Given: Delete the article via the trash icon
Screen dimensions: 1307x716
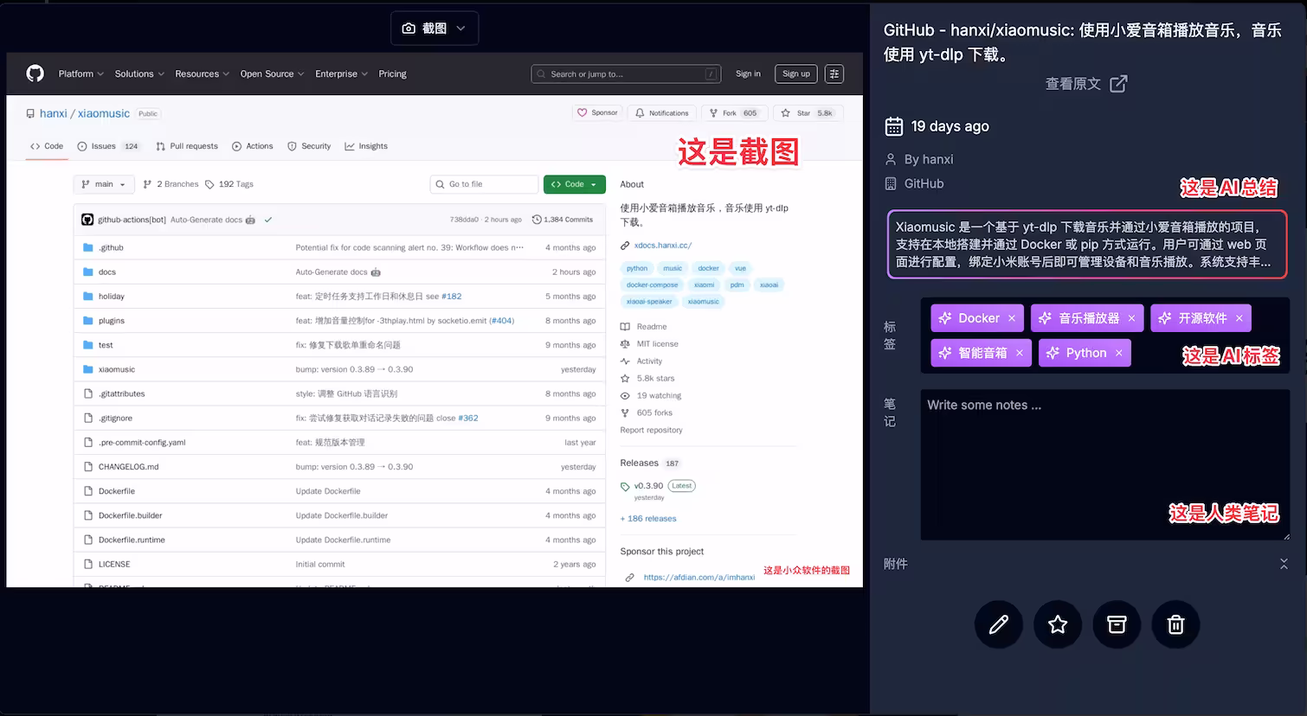Looking at the screenshot, I should 1175,624.
